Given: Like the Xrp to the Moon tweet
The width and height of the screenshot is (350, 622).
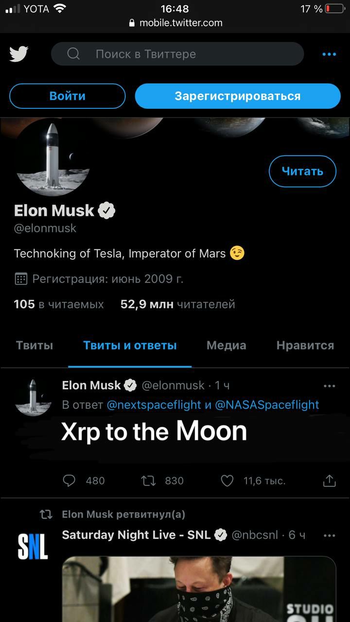Looking at the screenshot, I should [x=227, y=481].
